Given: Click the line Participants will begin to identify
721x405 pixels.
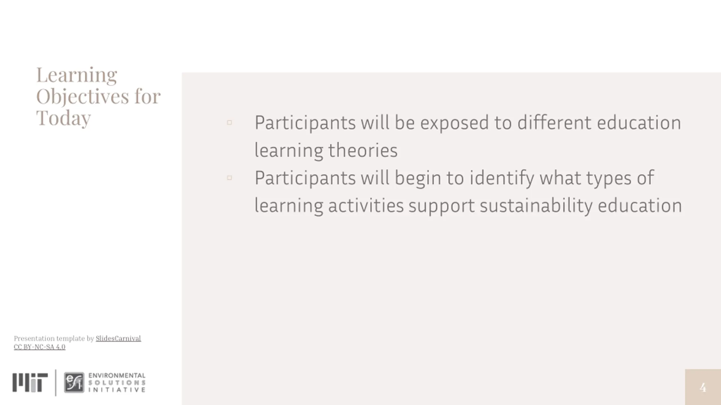Looking at the screenshot, I should 454,178.
